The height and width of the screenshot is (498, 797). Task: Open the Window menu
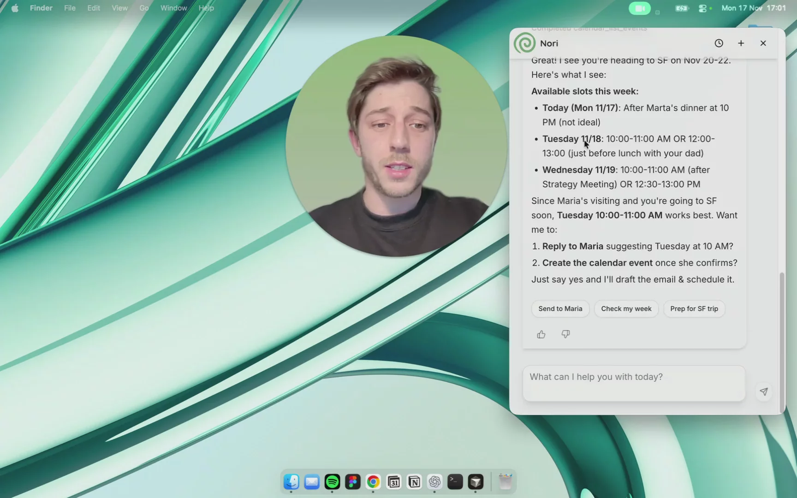[x=173, y=8]
